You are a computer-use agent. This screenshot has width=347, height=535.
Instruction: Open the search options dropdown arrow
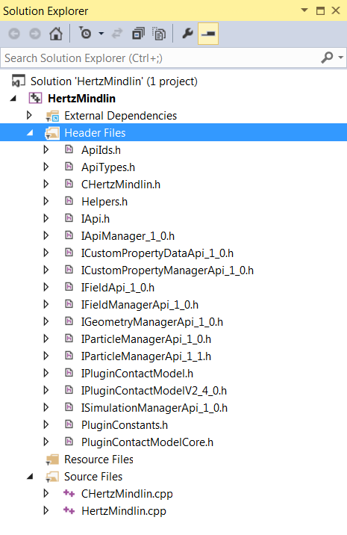pos(340,58)
